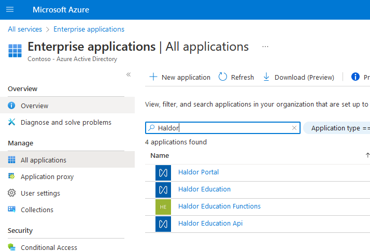Image resolution: width=370 pixels, height=252 pixels.
Task: Select All applications in sidebar
Action: click(67, 159)
